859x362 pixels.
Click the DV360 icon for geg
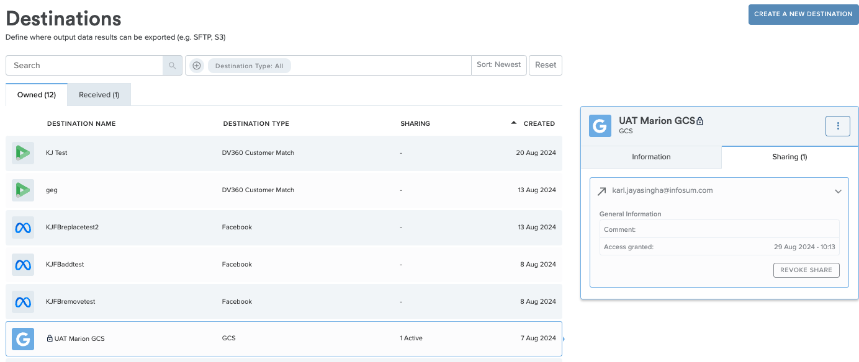[x=23, y=190]
